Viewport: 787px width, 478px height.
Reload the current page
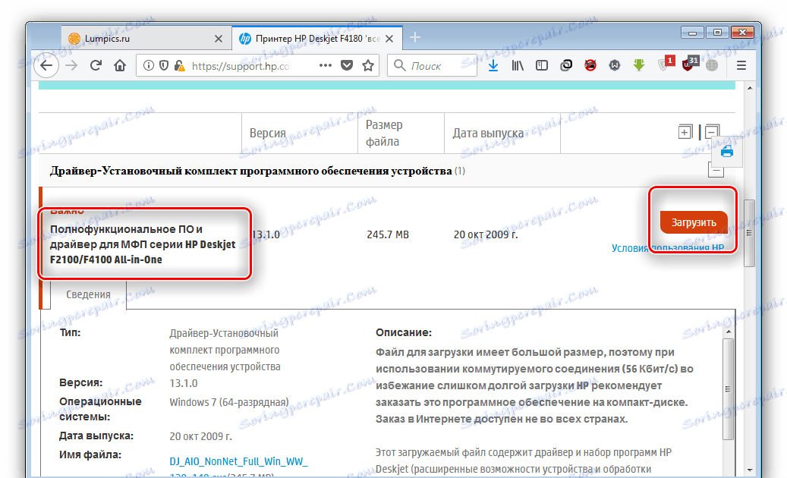96,65
